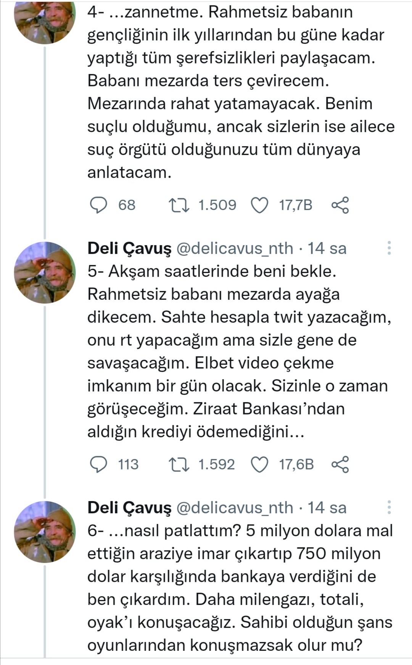This screenshot has width=412, height=665.
Task: Reply to the tweet with 68 replies
Action: click(x=98, y=205)
